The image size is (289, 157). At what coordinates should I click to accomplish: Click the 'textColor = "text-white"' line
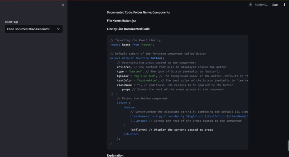(183, 80)
